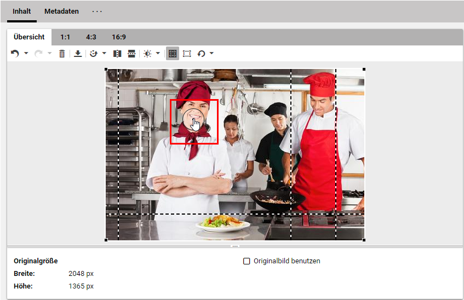Click the brightness sun icon
The width and height of the screenshot is (464, 300).
[147, 54]
